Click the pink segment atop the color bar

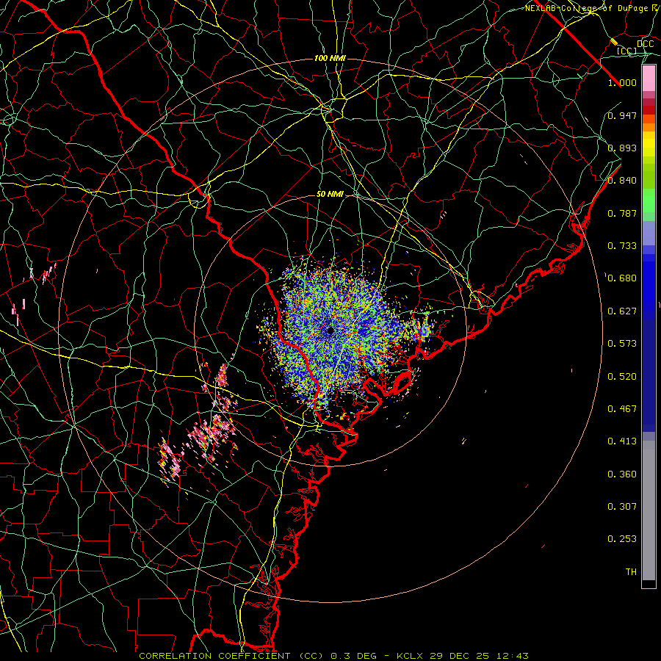tap(649, 79)
